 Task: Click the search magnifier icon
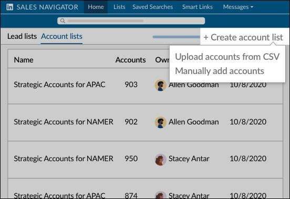63,20
